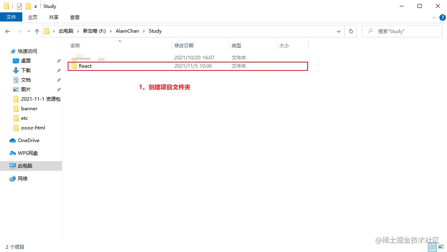Click pin icon next to 下载
Viewport: 447px width, 252px height.
(x=59, y=70)
